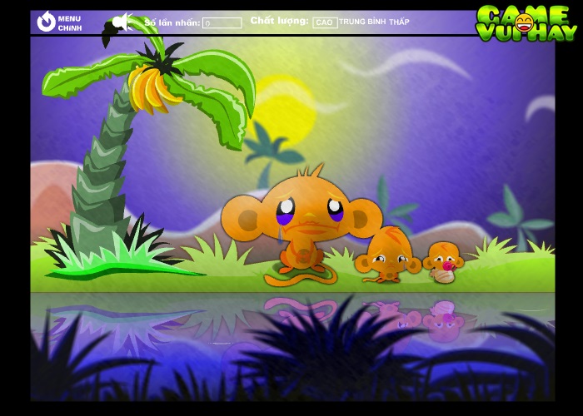Click the Menu Chính return arrow icon
The image size is (583, 416).
[x=46, y=22]
